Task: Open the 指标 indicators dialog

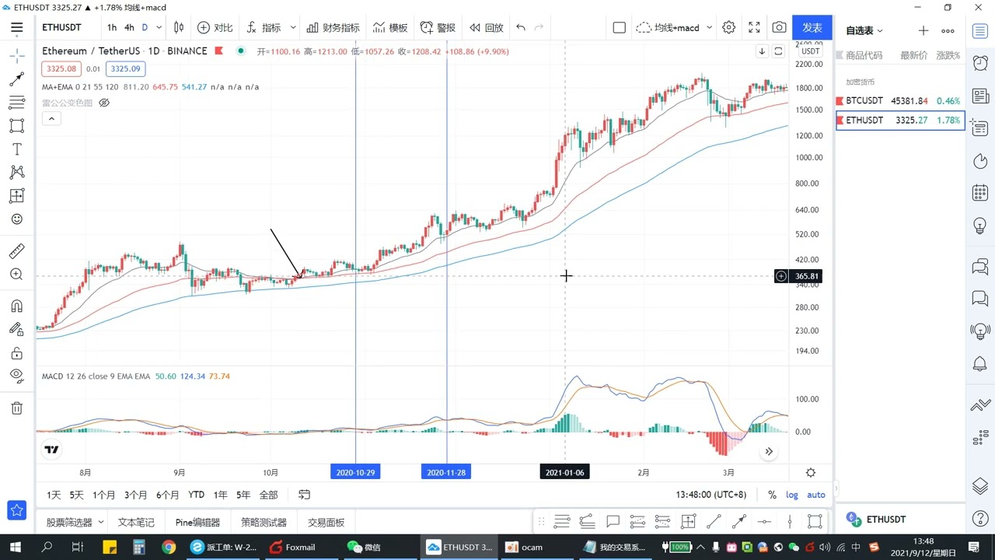Action: pos(264,27)
